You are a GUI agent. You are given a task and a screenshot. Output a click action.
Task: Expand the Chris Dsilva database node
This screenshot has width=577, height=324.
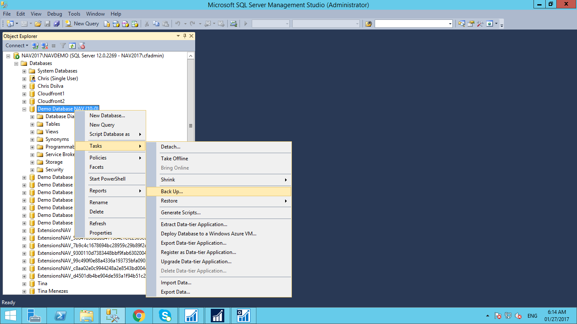pos(24,86)
